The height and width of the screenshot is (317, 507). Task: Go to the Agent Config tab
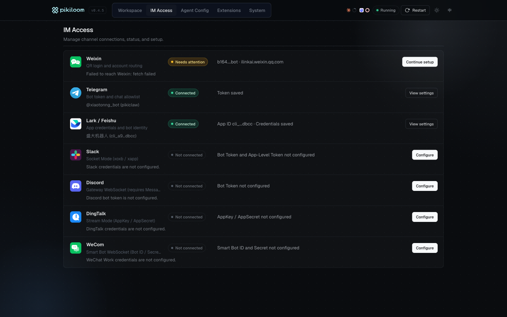point(195,10)
